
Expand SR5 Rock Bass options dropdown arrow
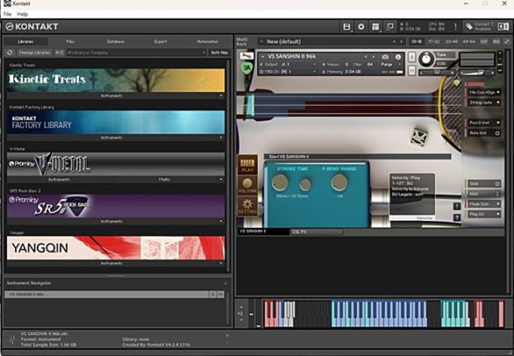click(221, 221)
